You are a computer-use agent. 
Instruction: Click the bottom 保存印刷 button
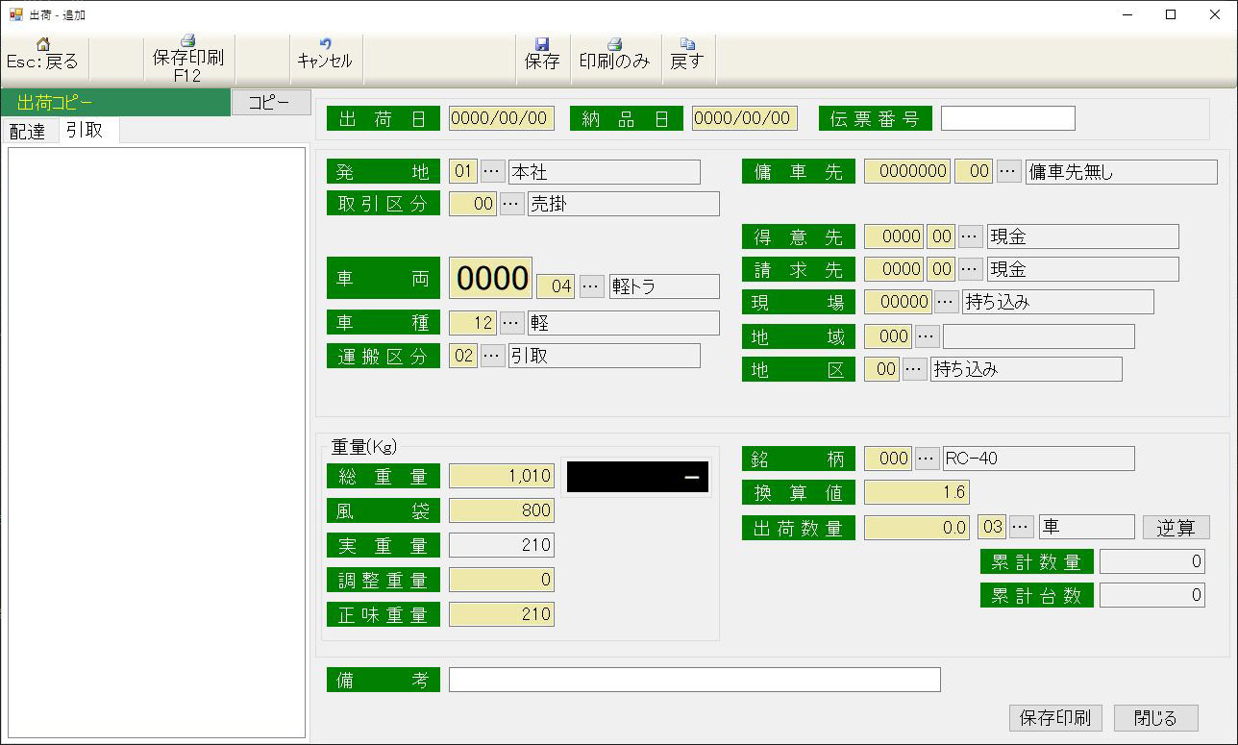point(1054,718)
